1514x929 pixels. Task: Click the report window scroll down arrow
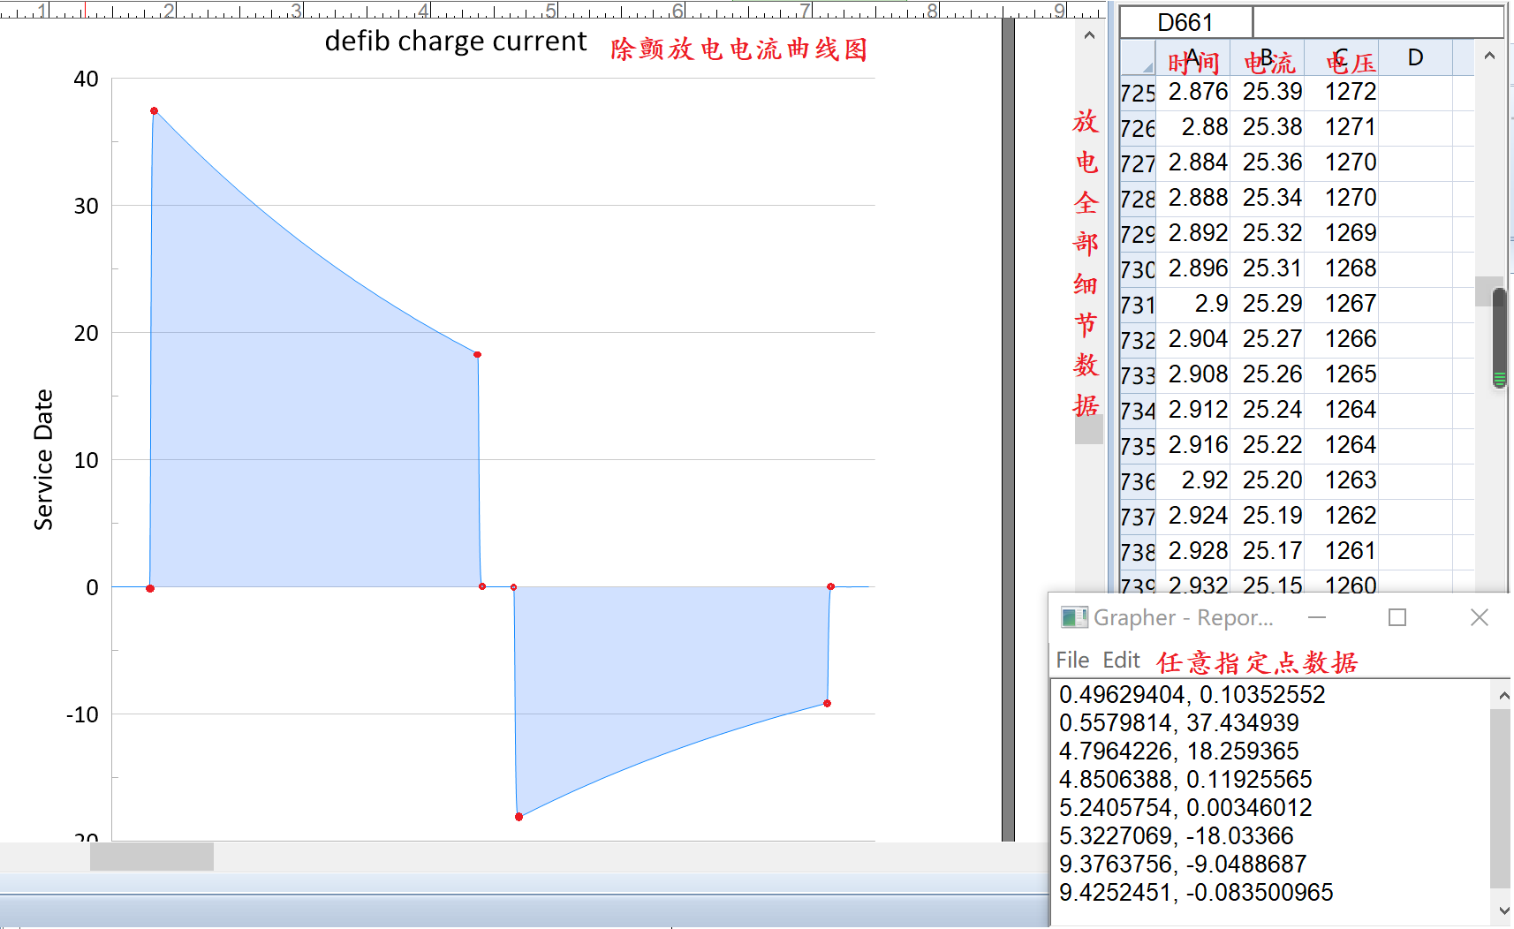tap(1503, 910)
